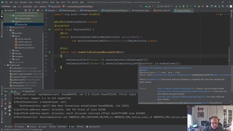Click the wrench icon in the Run panel
This screenshot has width=233, height=131.
pyautogui.click(x=5, y=99)
